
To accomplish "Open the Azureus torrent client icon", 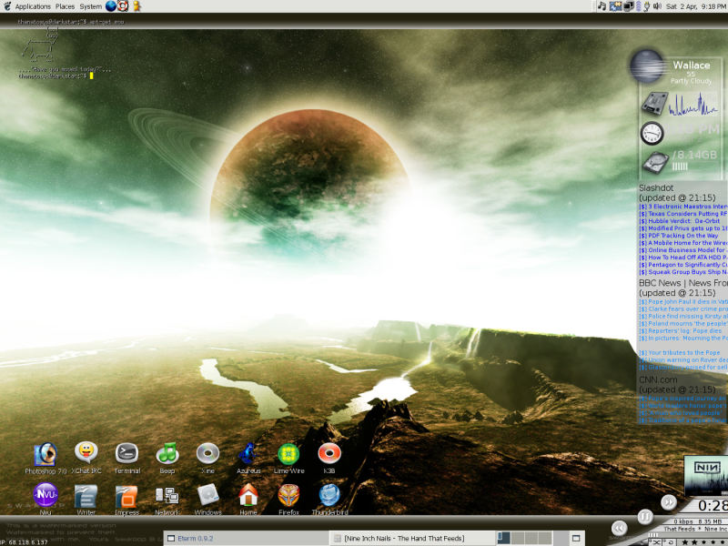I will [x=248, y=453].
